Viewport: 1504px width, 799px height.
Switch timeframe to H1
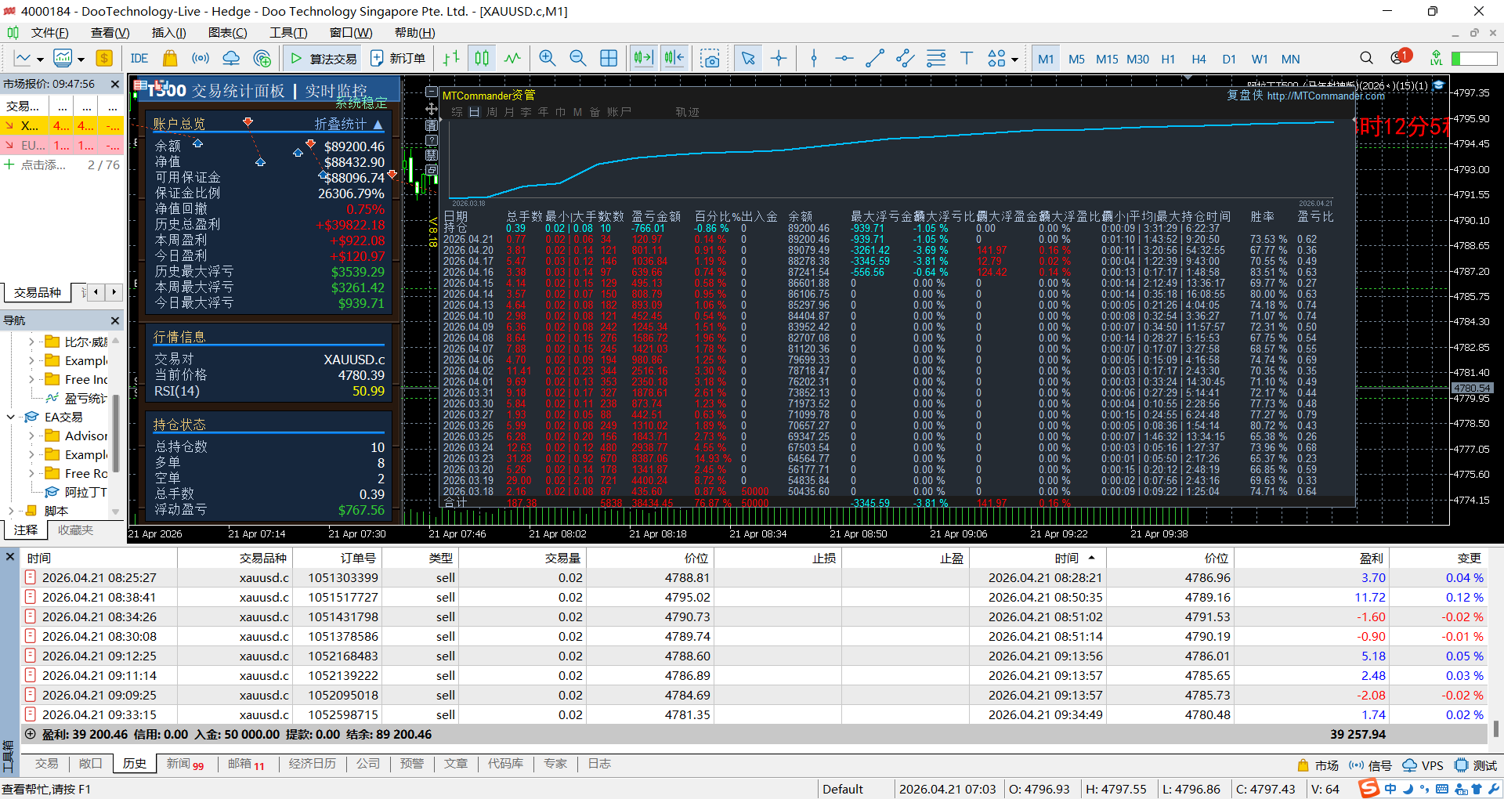point(1167,59)
